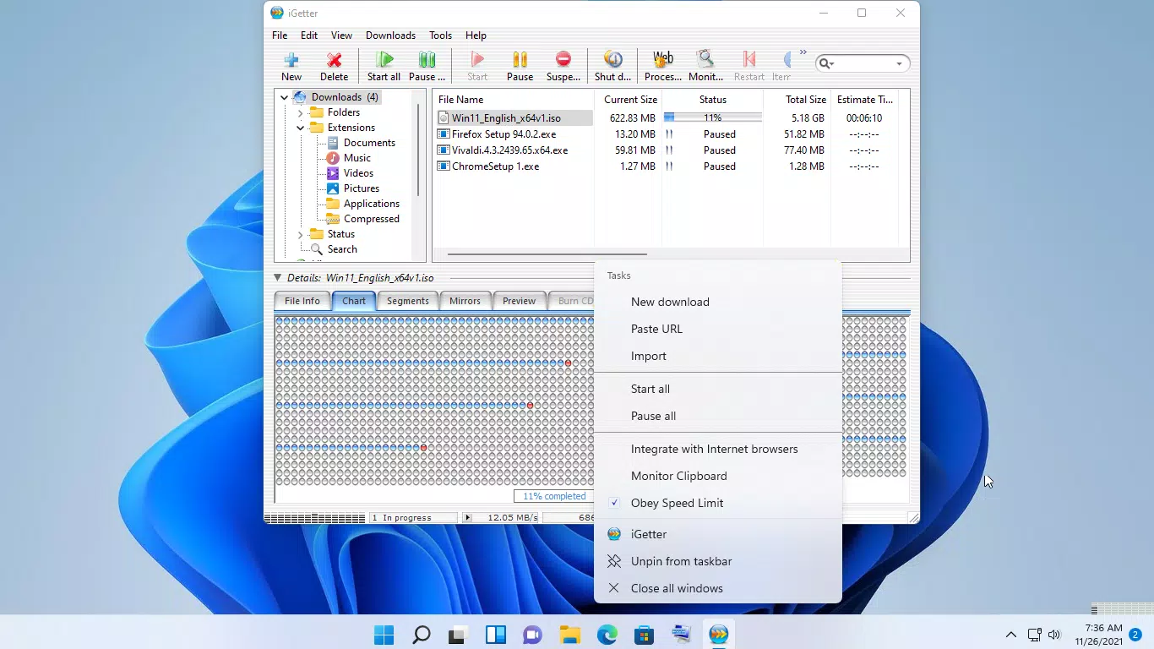Click the 11% progress bar of Win11 ISO
1154x649 pixels.
point(712,118)
